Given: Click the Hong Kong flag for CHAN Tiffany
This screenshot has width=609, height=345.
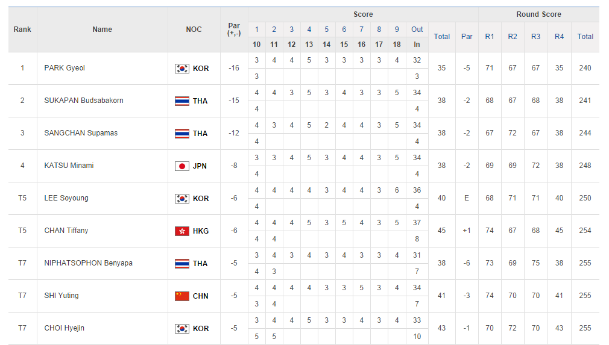Looking at the screenshot, I should pos(181,231).
